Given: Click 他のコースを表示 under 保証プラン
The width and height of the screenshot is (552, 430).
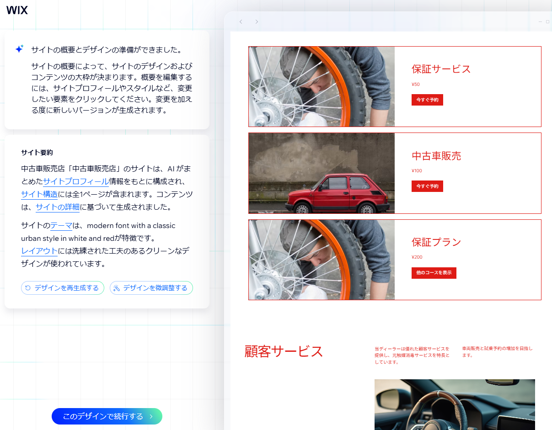Looking at the screenshot, I should [434, 273].
